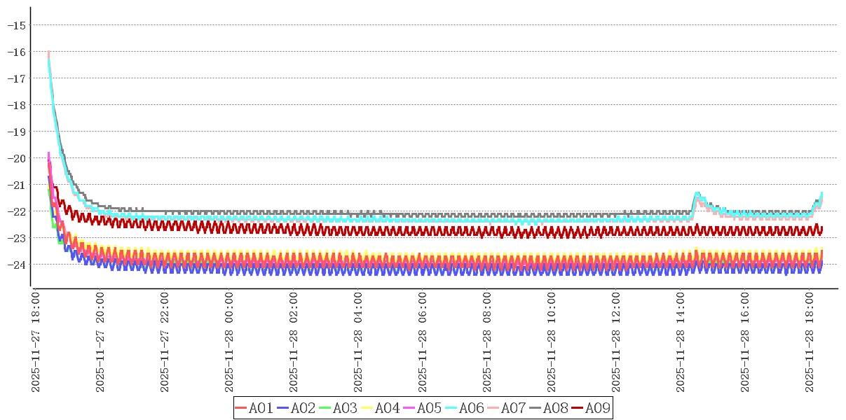Viewport: 846px width, 420px height.
Task: Click the cyan peak just after 14:00
Action: pos(697,193)
